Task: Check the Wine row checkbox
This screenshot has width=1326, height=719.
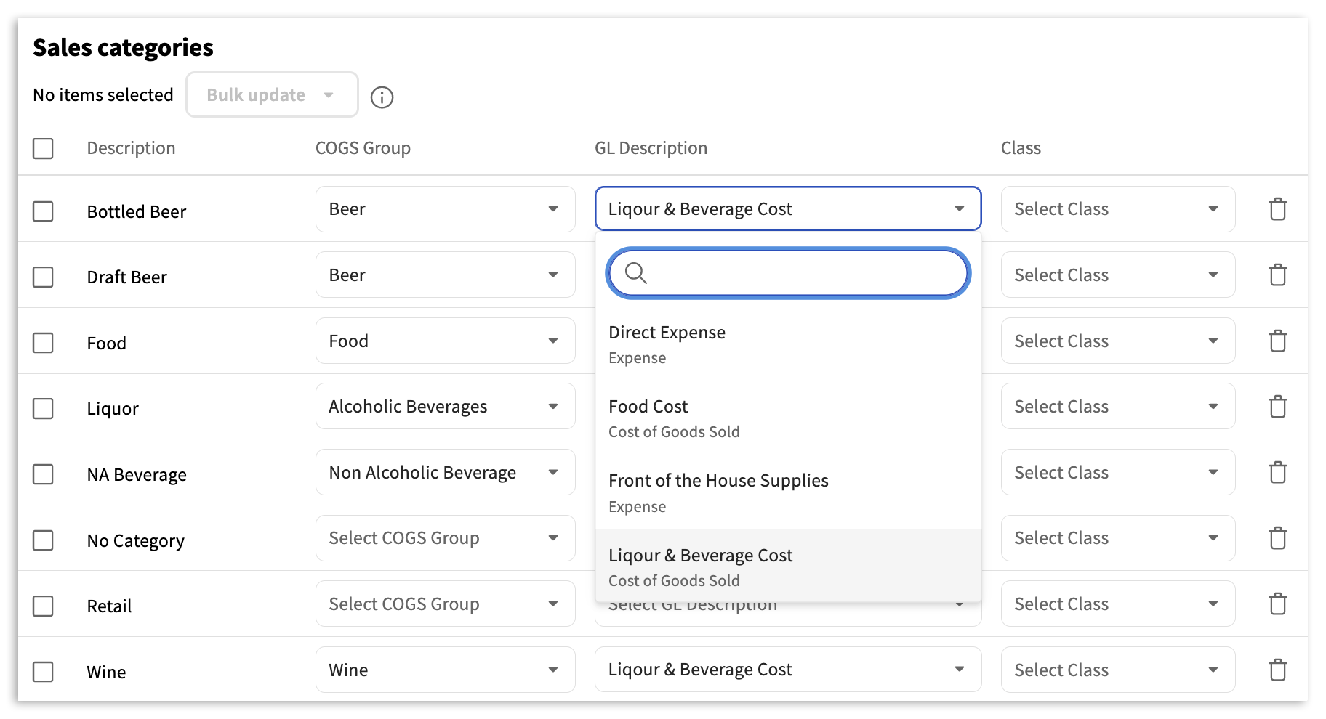Action: tap(43, 671)
